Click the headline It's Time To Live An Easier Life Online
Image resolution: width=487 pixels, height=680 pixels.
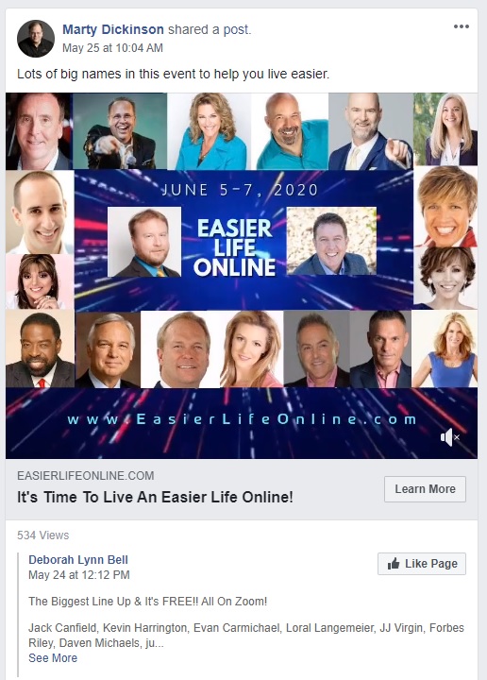pos(155,497)
